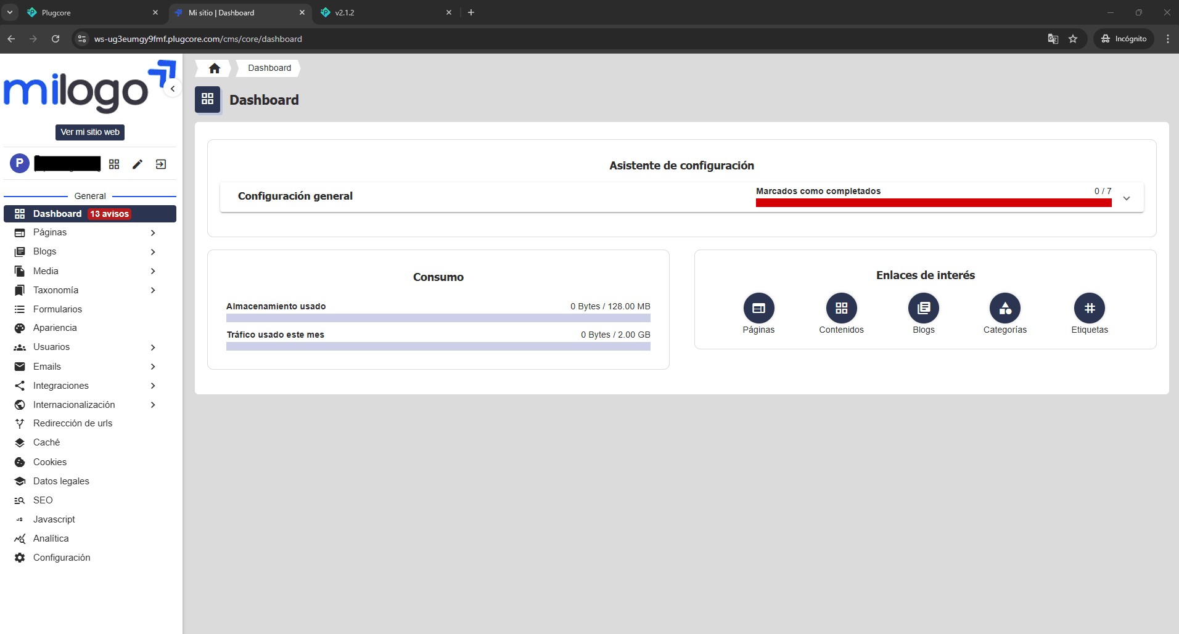
Task: Click the logout icon in sidebar
Action: (x=161, y=164)
